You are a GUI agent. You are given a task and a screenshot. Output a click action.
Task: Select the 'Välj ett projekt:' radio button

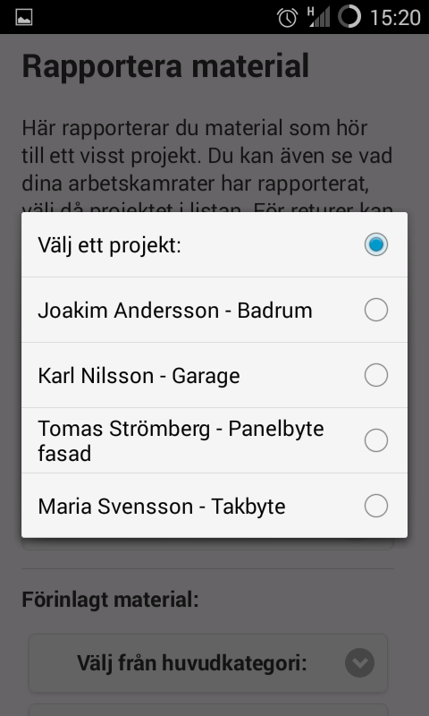pyautogui.click(x=376, y=244)
